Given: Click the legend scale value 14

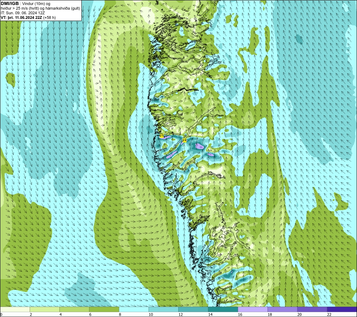Looking at the screenshot, I should [x=210, y=314].
